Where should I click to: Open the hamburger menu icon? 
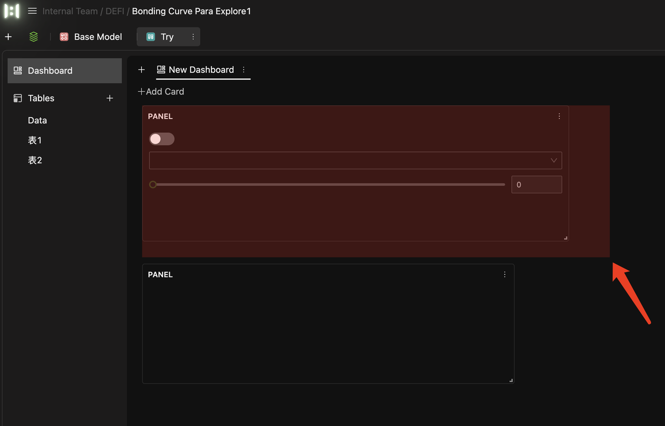32,11
